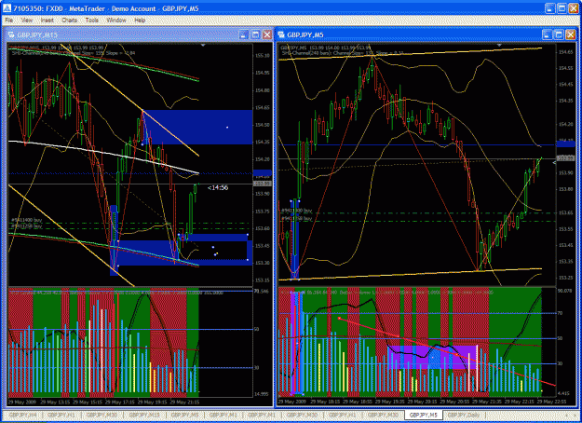Click the chart shift triangle on M5 chart
This screenshot has height=423, width=582.
[499, 46]
